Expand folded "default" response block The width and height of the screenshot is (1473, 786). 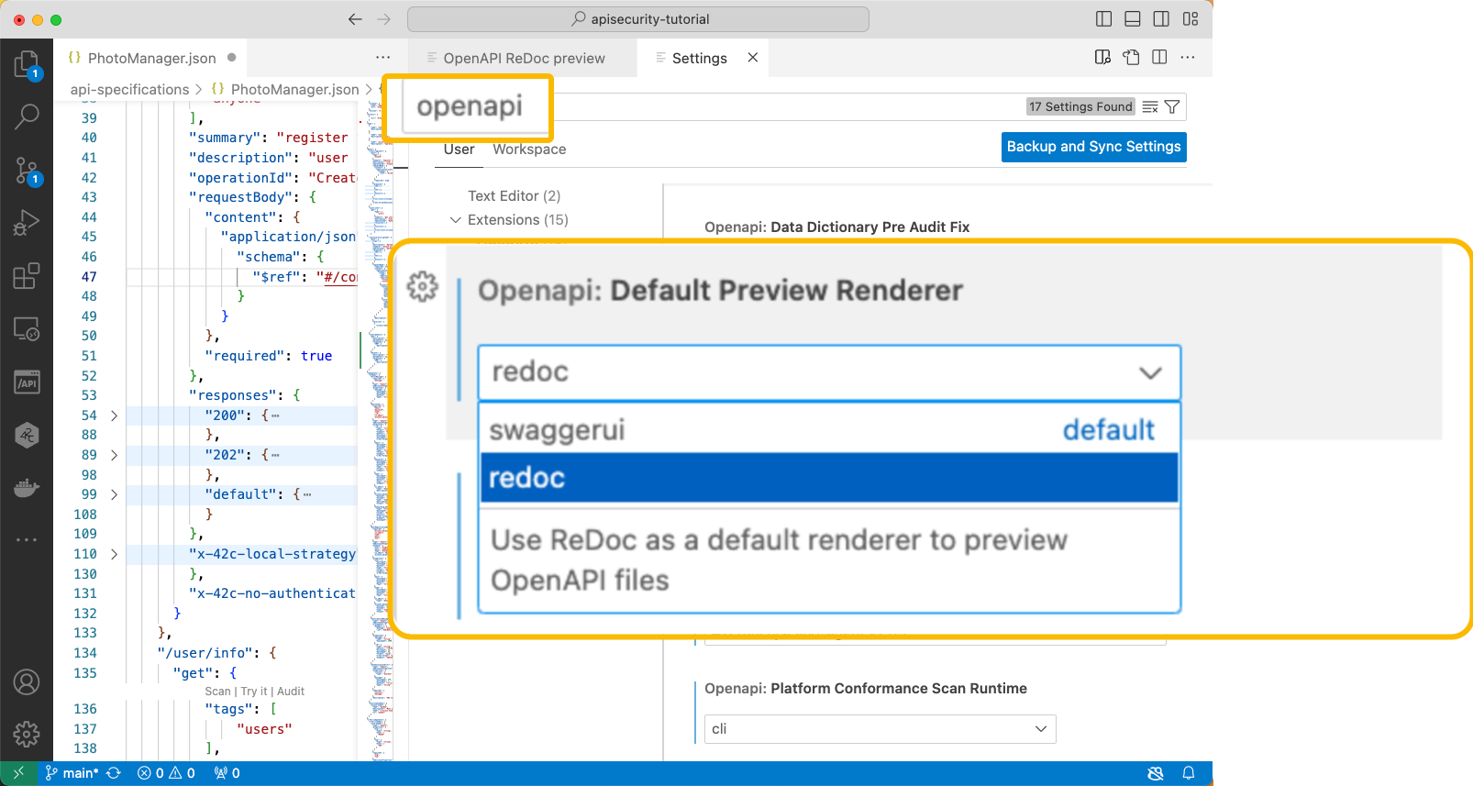[114, 494]
